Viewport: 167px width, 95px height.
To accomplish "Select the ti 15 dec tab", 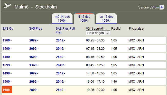I will (x=84, y=19).
